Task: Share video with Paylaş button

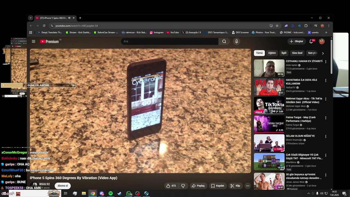Action: click(x=198, y=186)
